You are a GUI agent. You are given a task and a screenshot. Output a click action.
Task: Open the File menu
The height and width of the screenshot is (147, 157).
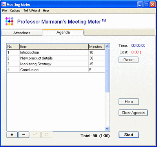point(4,11)
